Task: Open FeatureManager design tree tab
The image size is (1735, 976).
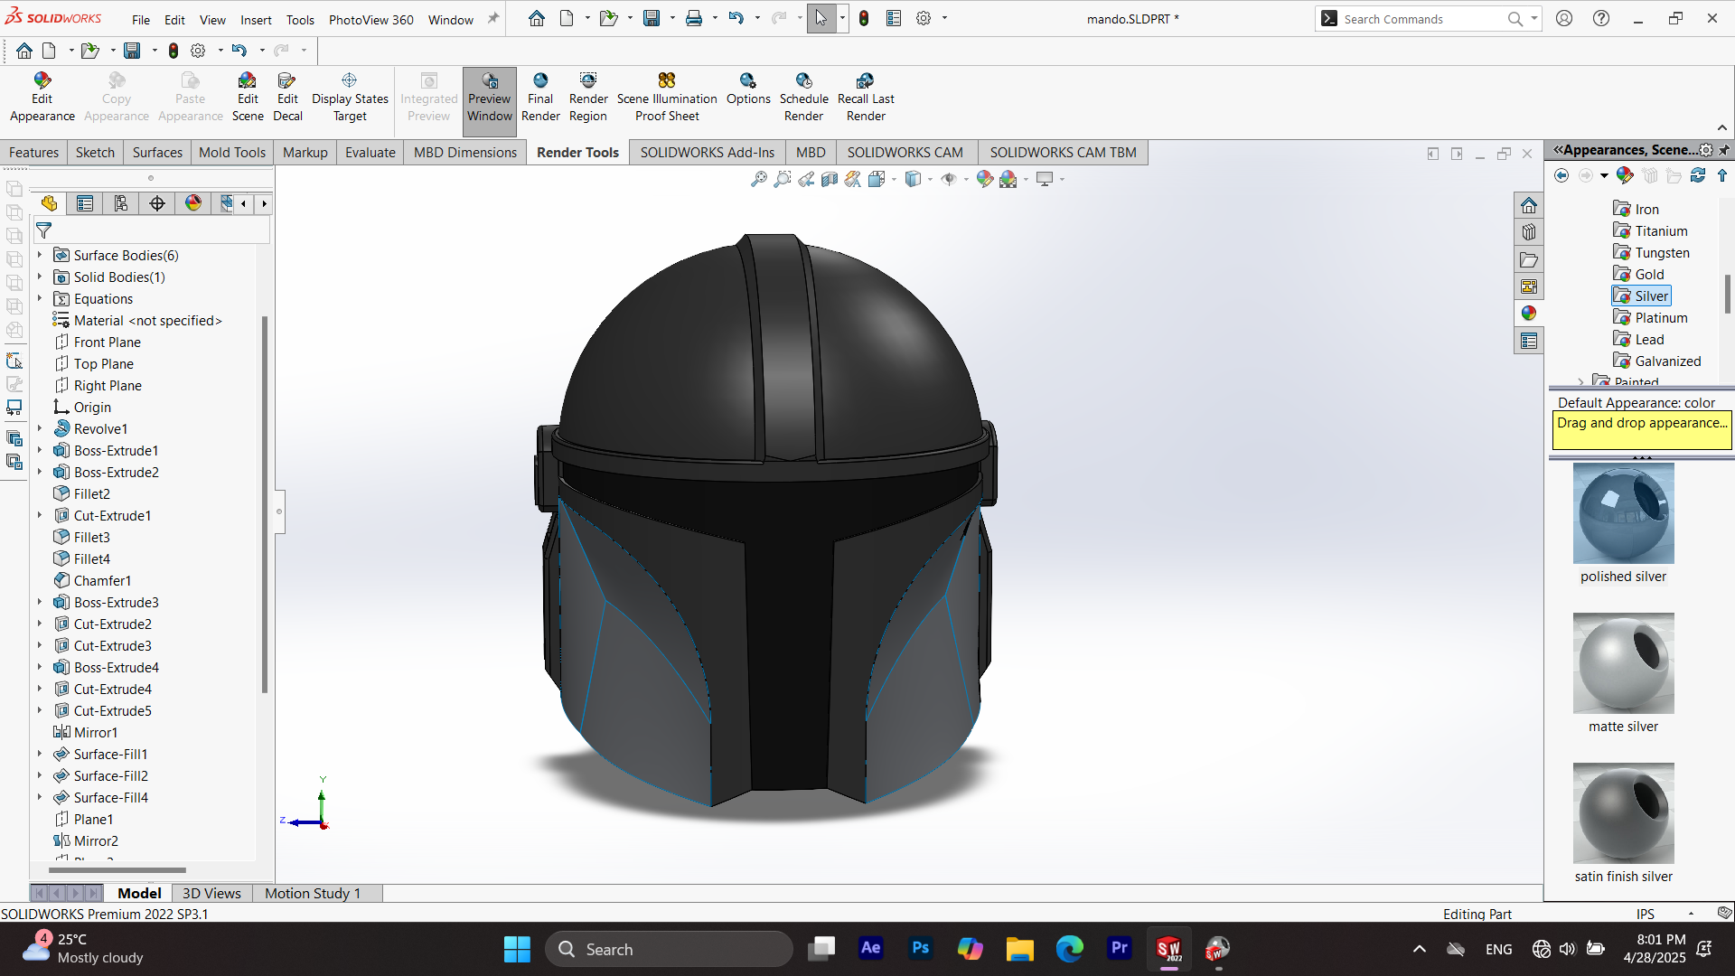Action: click(49, 203)
